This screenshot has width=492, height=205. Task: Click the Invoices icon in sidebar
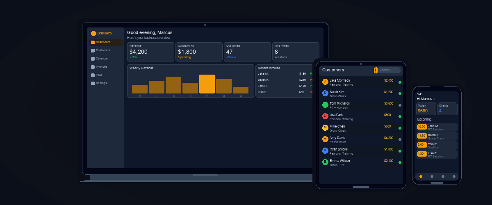point(93,67)
